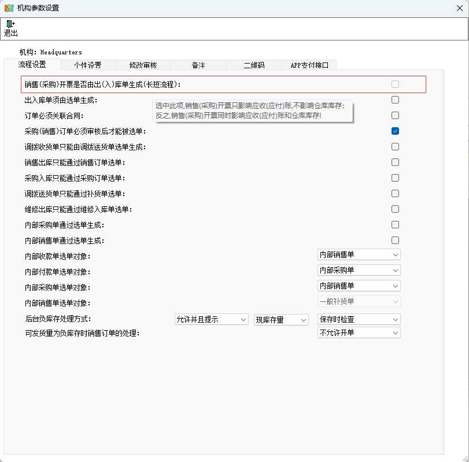Image resolution: width=469 pixels, height=462 pixels.
Task: Enable 采购入库只能通过采购订单选单 checkbox
Action: point(395,178)
